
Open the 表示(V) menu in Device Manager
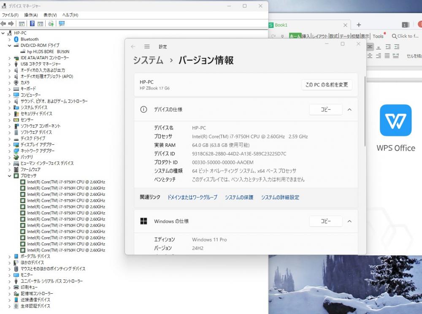tap(50, 15)
